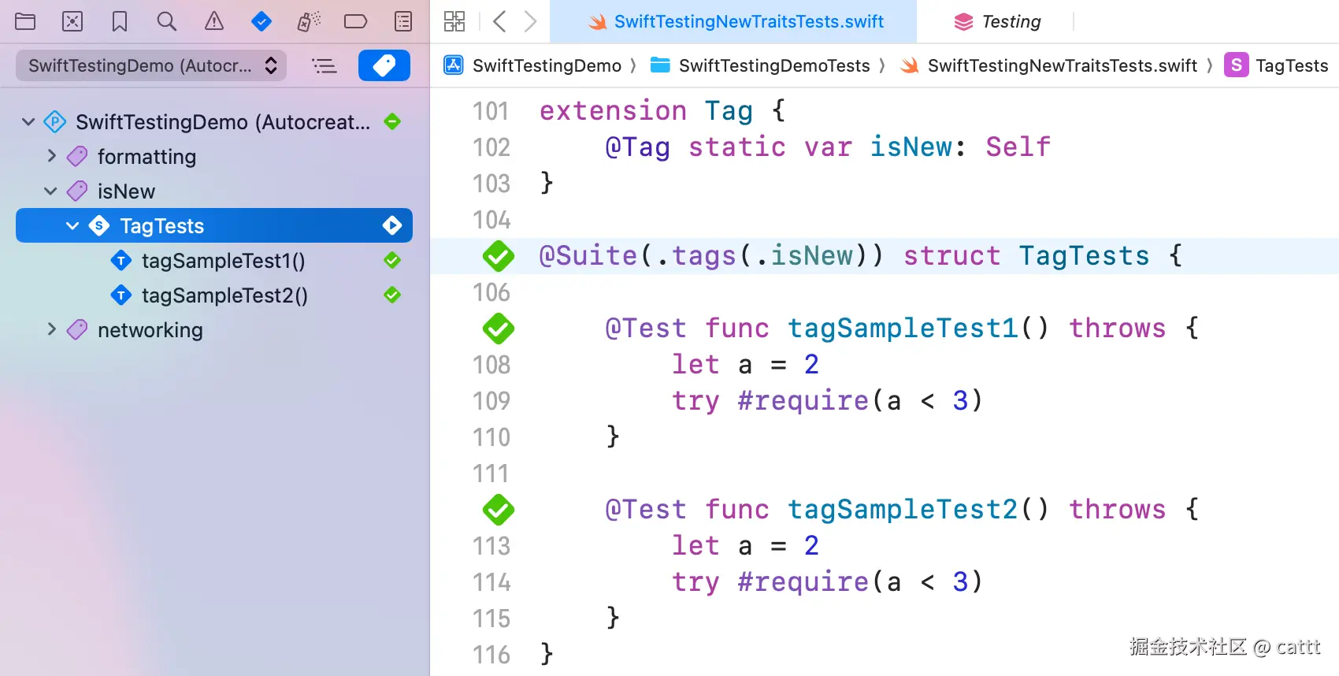Screen dimensions: 1339x676
Task: Click the isNew identifier in @Suite line
Action: (x=812, y=256)
